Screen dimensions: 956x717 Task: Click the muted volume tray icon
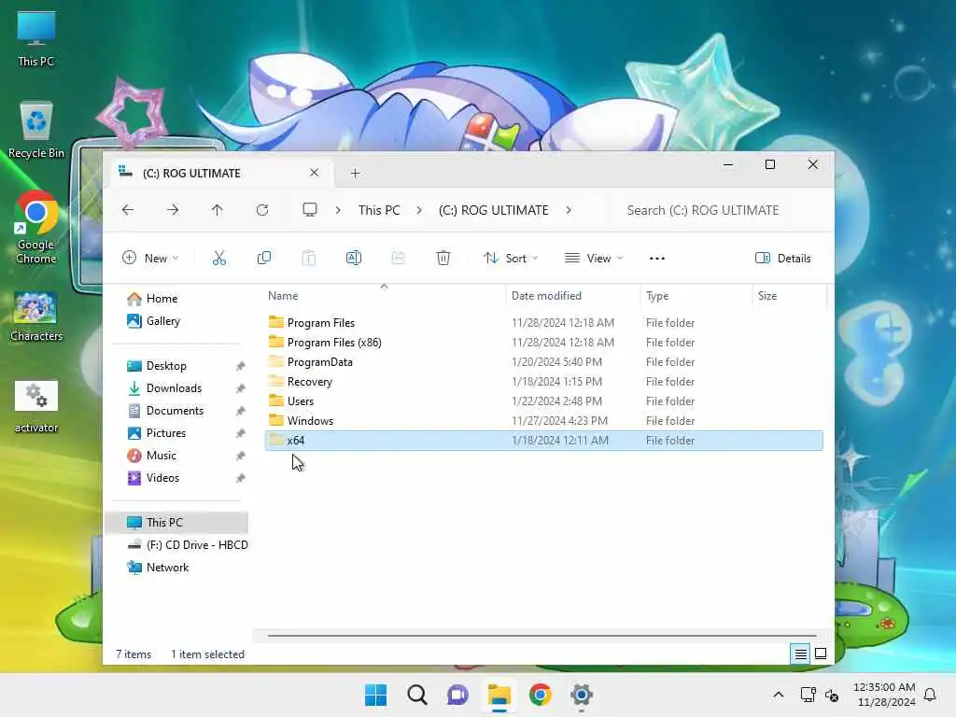[832, 695]
